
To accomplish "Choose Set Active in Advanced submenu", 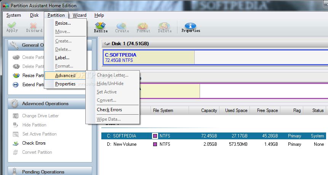I will click(112, 92).
